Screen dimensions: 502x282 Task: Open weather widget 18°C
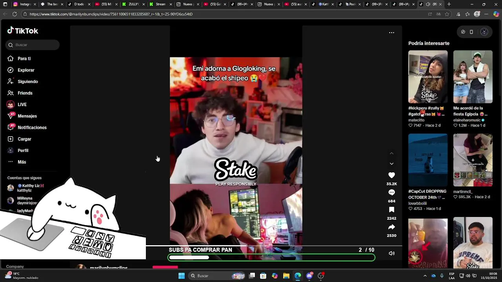pos(21,276)
